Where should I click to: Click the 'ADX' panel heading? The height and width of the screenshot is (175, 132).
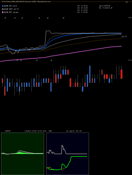tap(50, 131)
